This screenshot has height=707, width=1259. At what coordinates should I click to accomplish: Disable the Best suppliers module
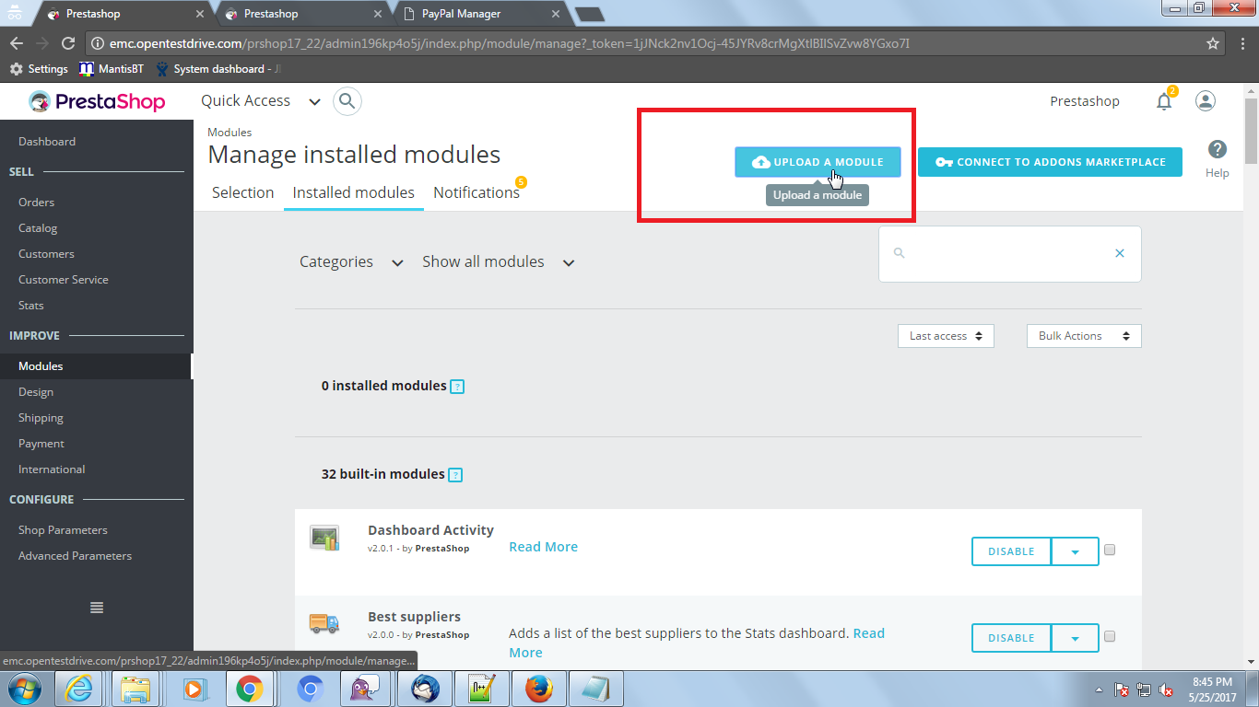click(1011, 638)
